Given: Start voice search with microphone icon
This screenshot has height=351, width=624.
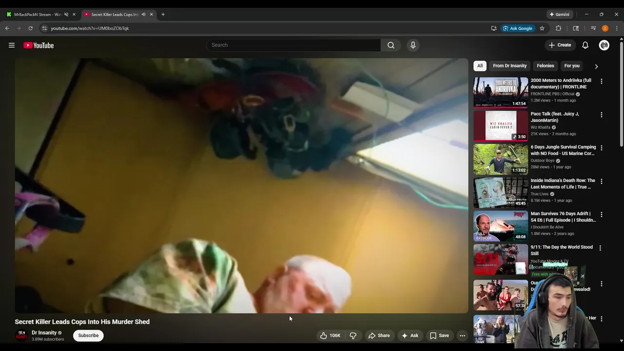Looking at the screenshot, I should pos(413,45).
